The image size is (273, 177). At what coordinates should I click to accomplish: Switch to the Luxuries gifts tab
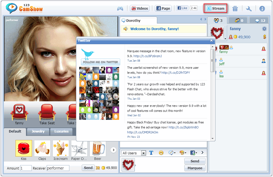61,131
